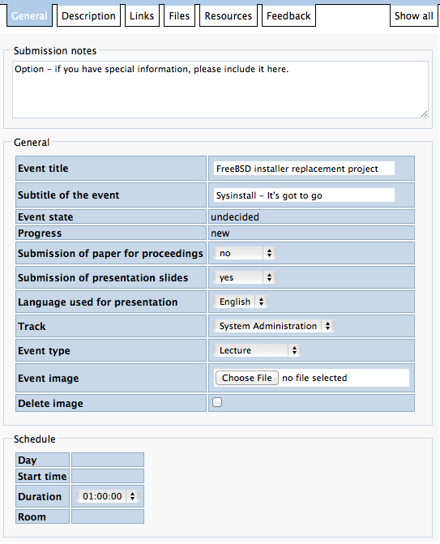Click inside the Submission notes text area
Screen dimensions: 440x544
(220, 89)
